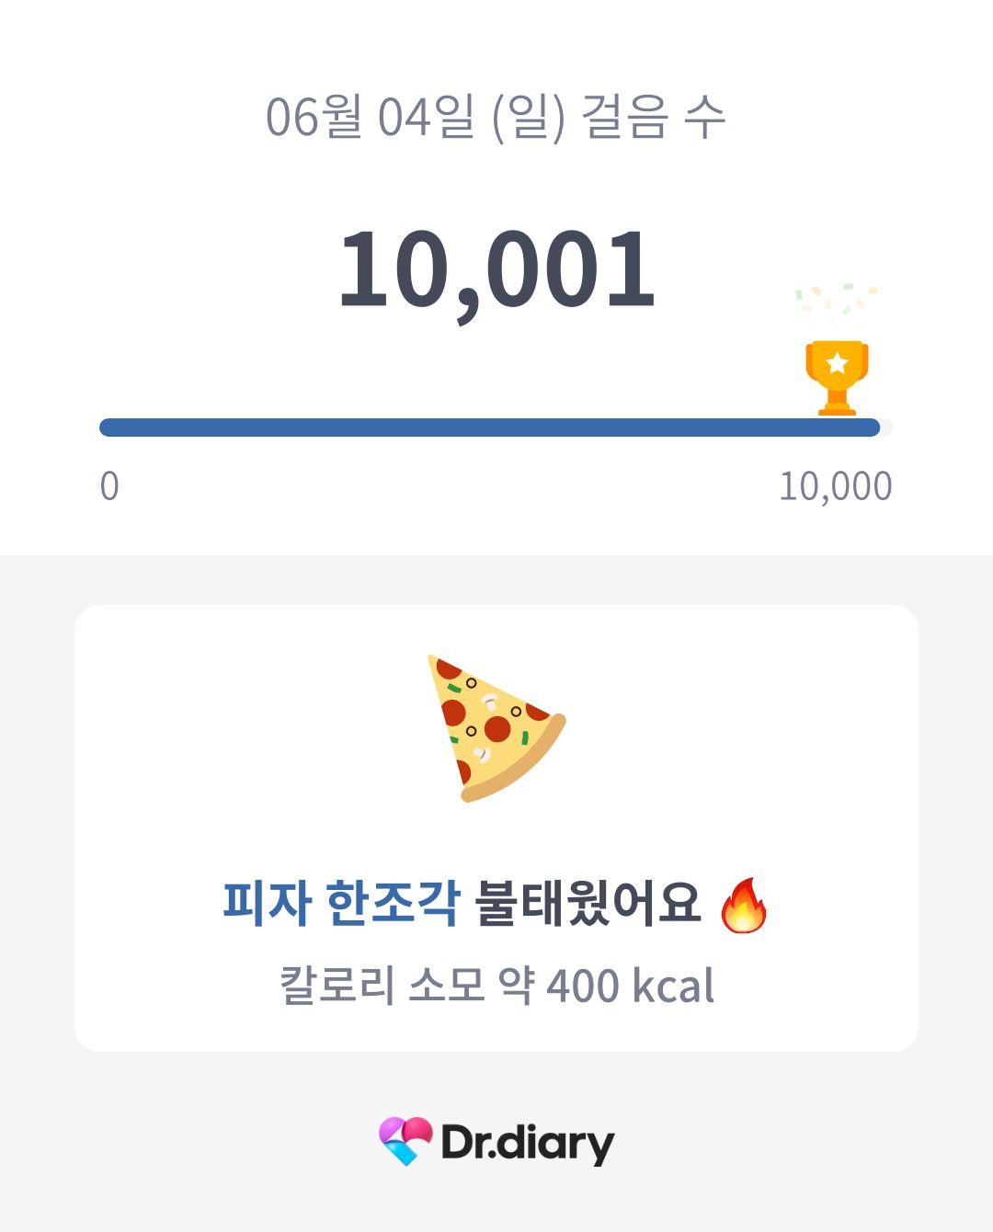Tap the blue 피자 한조각 text
This screenshot has height=1232, width=993.
(341, 903)
